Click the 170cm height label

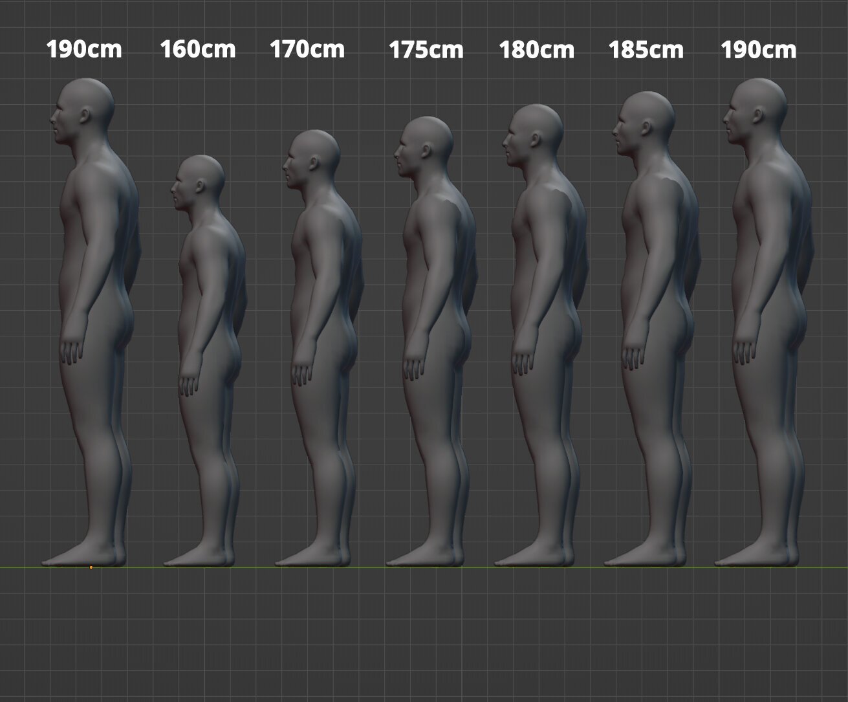pyautogui.click(x=307, y=49)
